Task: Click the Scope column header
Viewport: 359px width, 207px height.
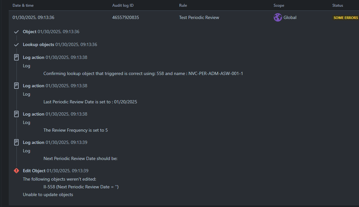Action: point(279,5)
